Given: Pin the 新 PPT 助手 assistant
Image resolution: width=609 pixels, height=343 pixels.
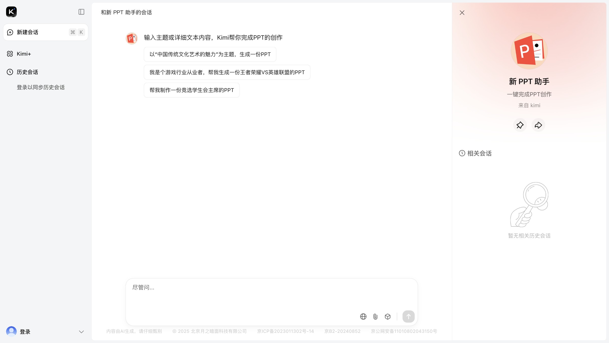Looking at the screenshot, I should click(520, 125).
